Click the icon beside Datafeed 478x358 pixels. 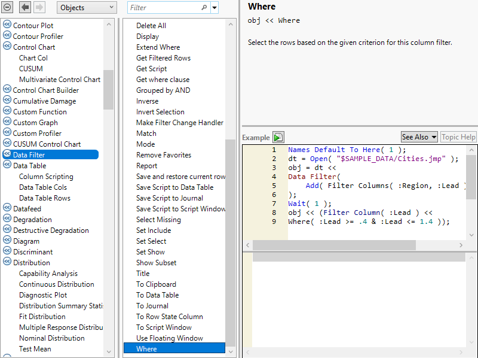click(x=7, y=208)
